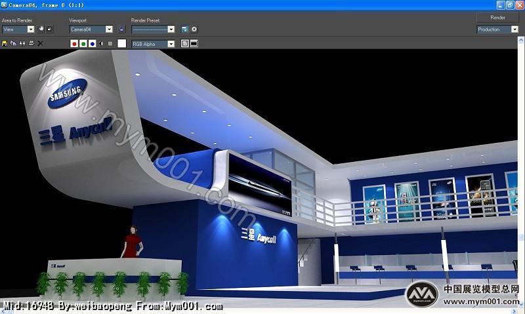Close the Camera04 render window

tap(519, 5)
